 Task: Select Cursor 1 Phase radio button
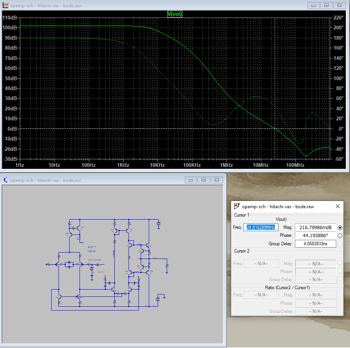click(x=340, y=236)
